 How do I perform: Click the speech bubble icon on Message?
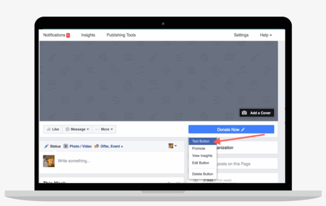pos(67,129)
